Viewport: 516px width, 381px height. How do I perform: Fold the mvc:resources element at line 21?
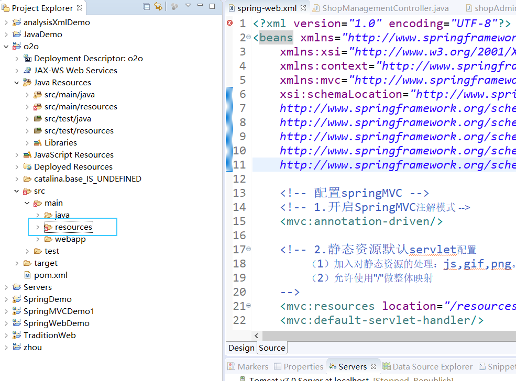click(249, 306)
